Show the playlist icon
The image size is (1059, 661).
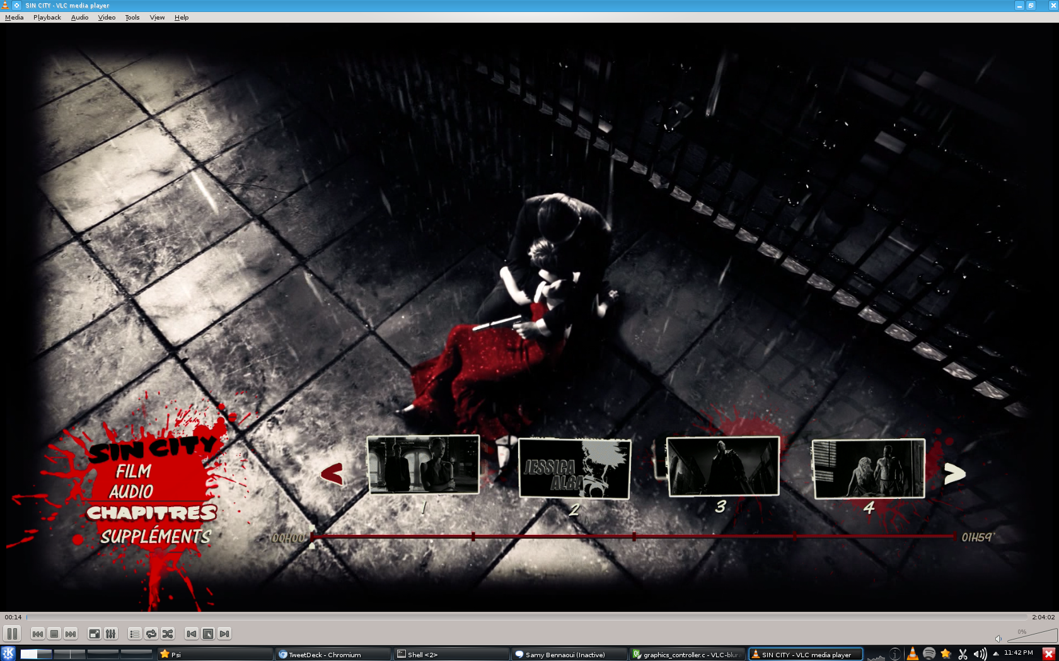tap(135, 634)
